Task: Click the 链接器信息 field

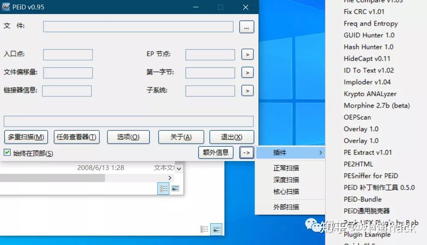Action: click(67, 91)
